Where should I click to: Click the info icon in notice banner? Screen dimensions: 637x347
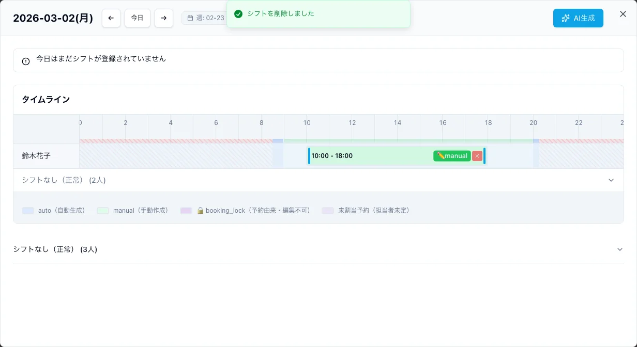tap(26, 61)
